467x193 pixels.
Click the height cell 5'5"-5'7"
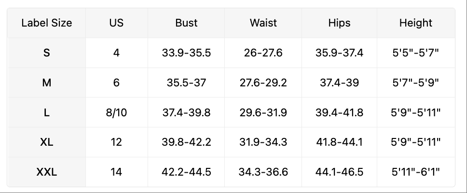click(415, 53)
